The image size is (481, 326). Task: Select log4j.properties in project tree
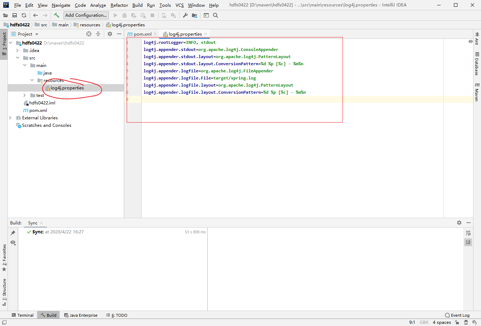tap(67, 88)
